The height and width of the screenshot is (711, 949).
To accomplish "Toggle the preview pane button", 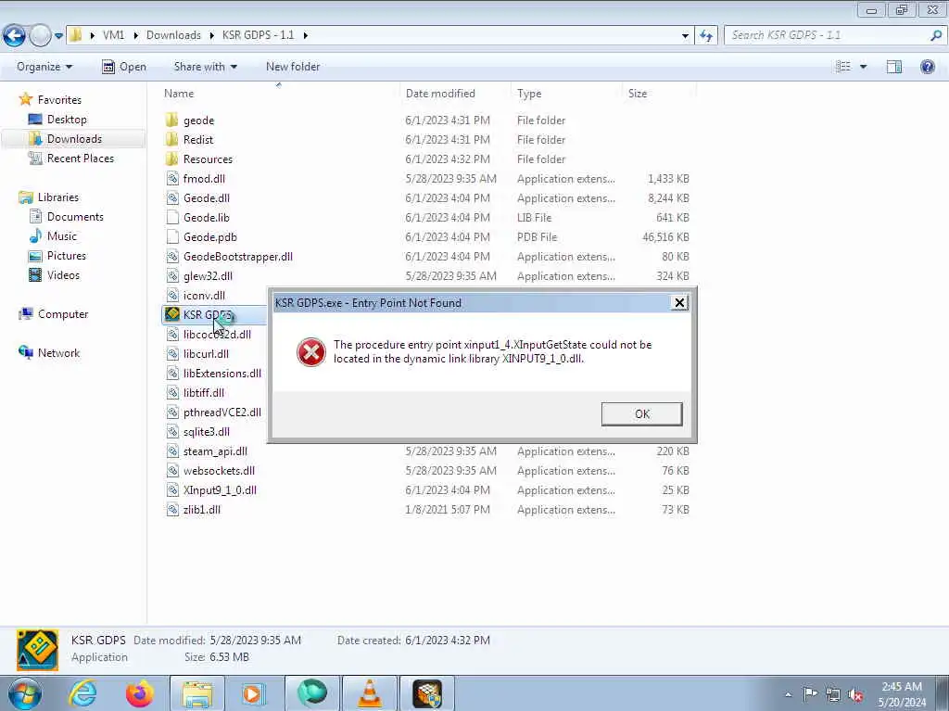I will 894,67.
